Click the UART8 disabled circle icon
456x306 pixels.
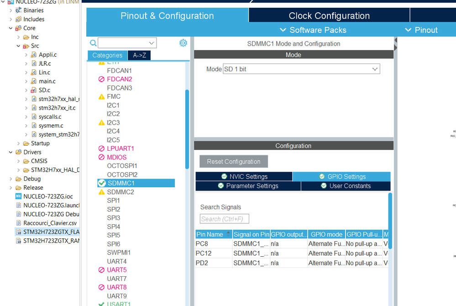101,287
